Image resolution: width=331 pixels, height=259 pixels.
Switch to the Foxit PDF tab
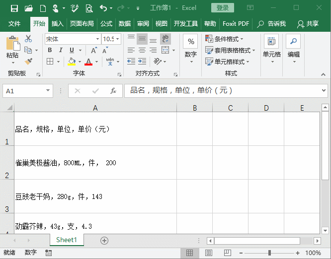pos(236,24)
